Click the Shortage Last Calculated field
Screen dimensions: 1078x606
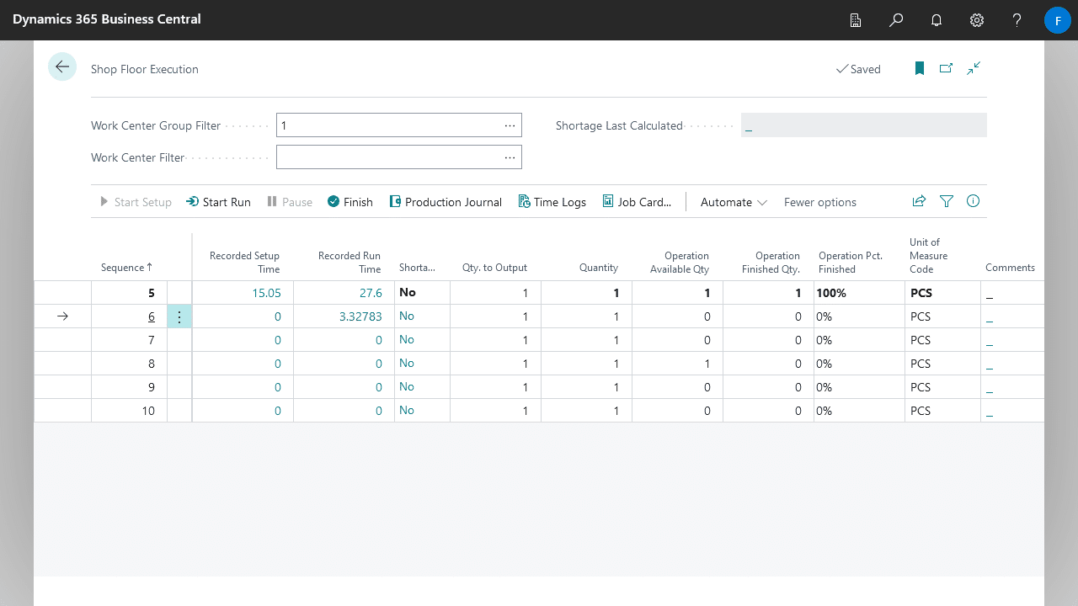click(863, 125)
